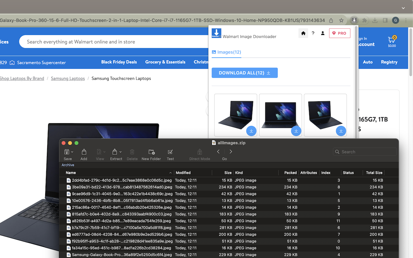Click the Archive path label
This screenshot has height=258, width=413.
68,165
